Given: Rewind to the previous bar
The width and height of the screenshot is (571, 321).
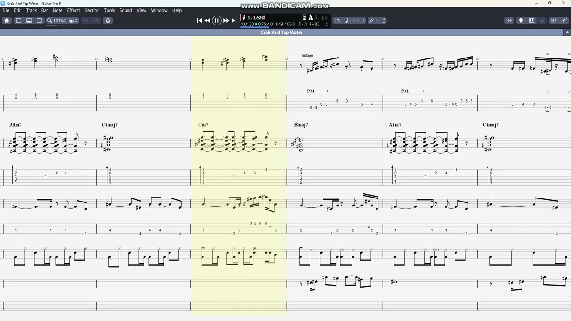Looking at the screenshot, I should point(207,21).
